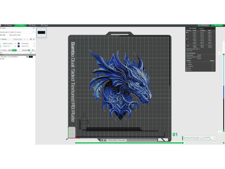Select the Plate 1 row
Viewport: 225px width, 169px height.
point(18,55)
